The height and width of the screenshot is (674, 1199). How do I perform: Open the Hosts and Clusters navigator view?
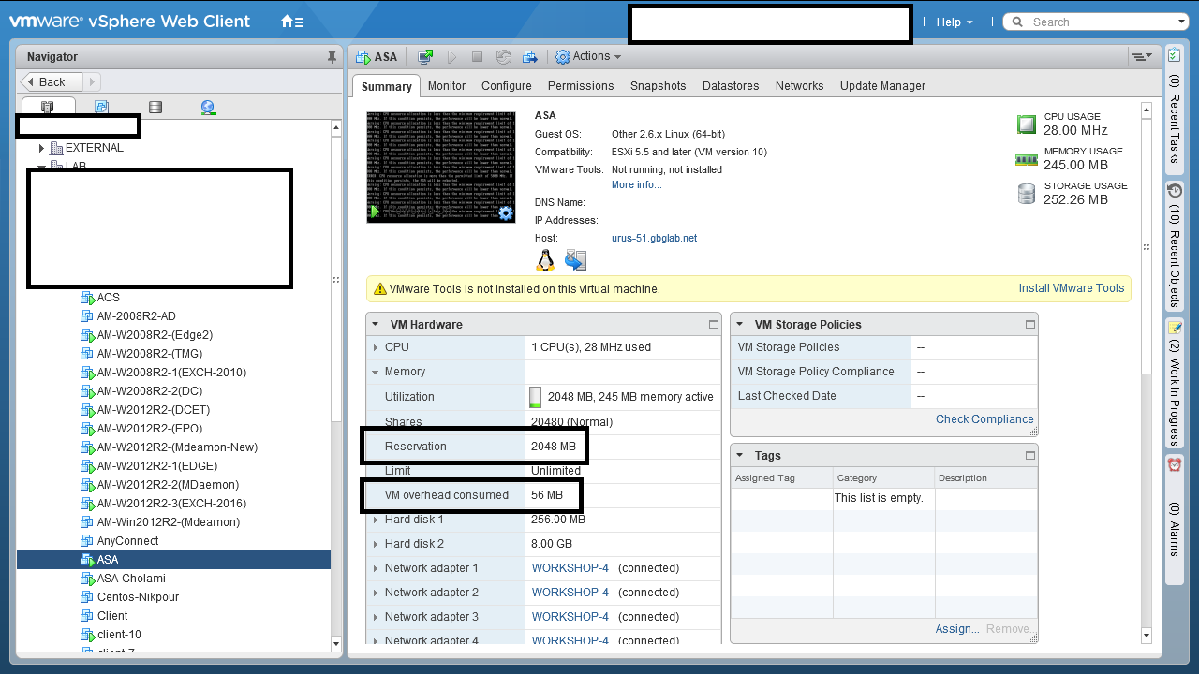point(48,108)
